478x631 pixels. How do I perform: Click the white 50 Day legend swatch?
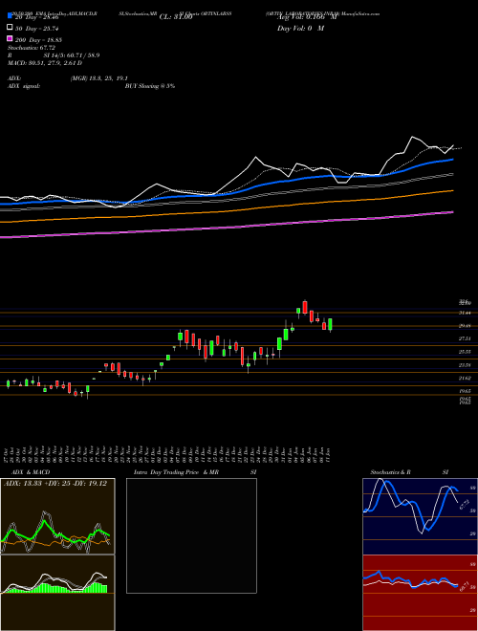pos(10,28)
